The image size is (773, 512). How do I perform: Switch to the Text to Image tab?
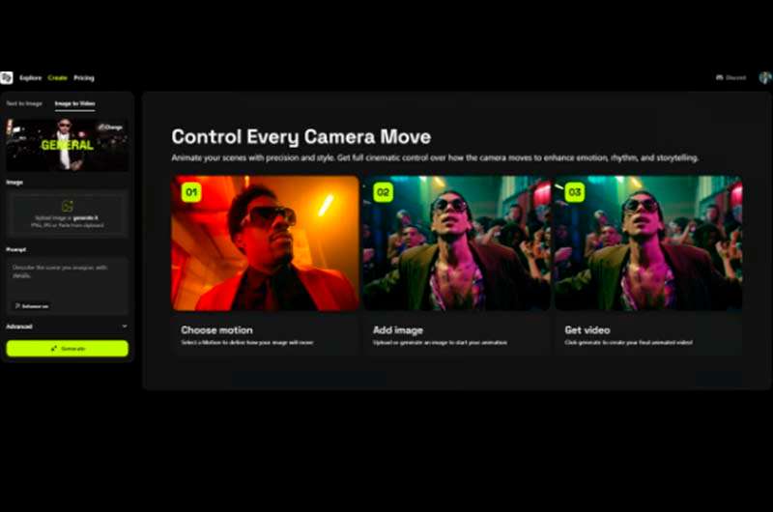[24, 103]
